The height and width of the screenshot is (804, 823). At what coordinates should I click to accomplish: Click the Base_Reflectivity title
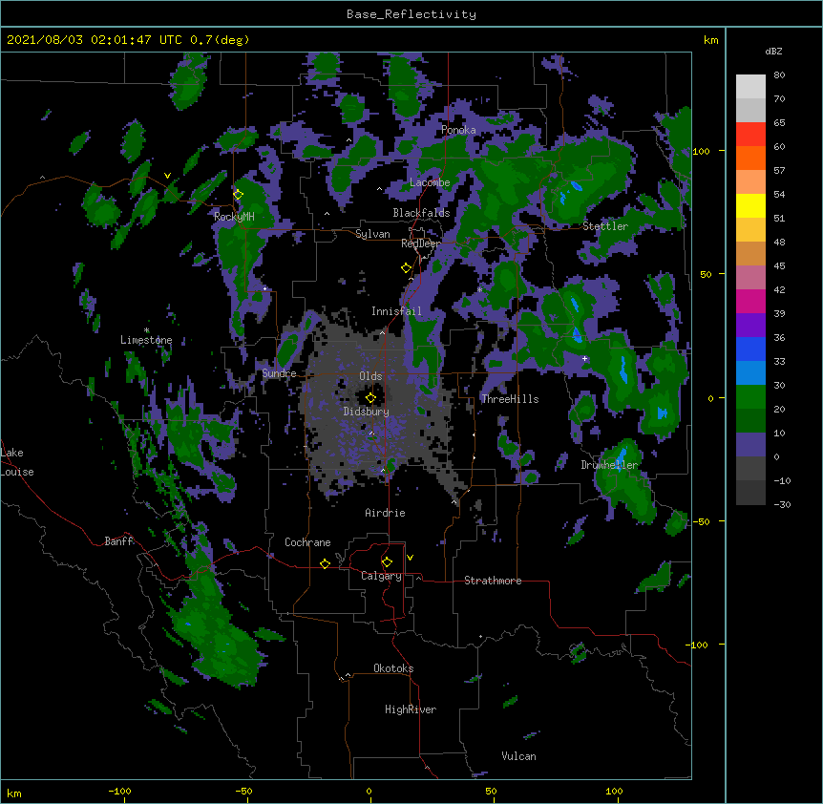pyautogui.click(x=411, y=14)
